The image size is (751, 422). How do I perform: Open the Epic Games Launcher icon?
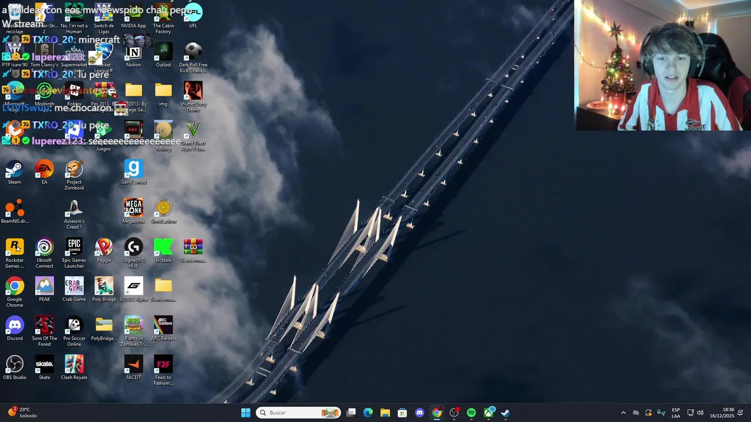click(74, 254)
